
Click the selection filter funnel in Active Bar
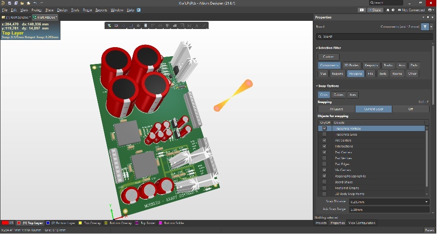pos(109,26)
